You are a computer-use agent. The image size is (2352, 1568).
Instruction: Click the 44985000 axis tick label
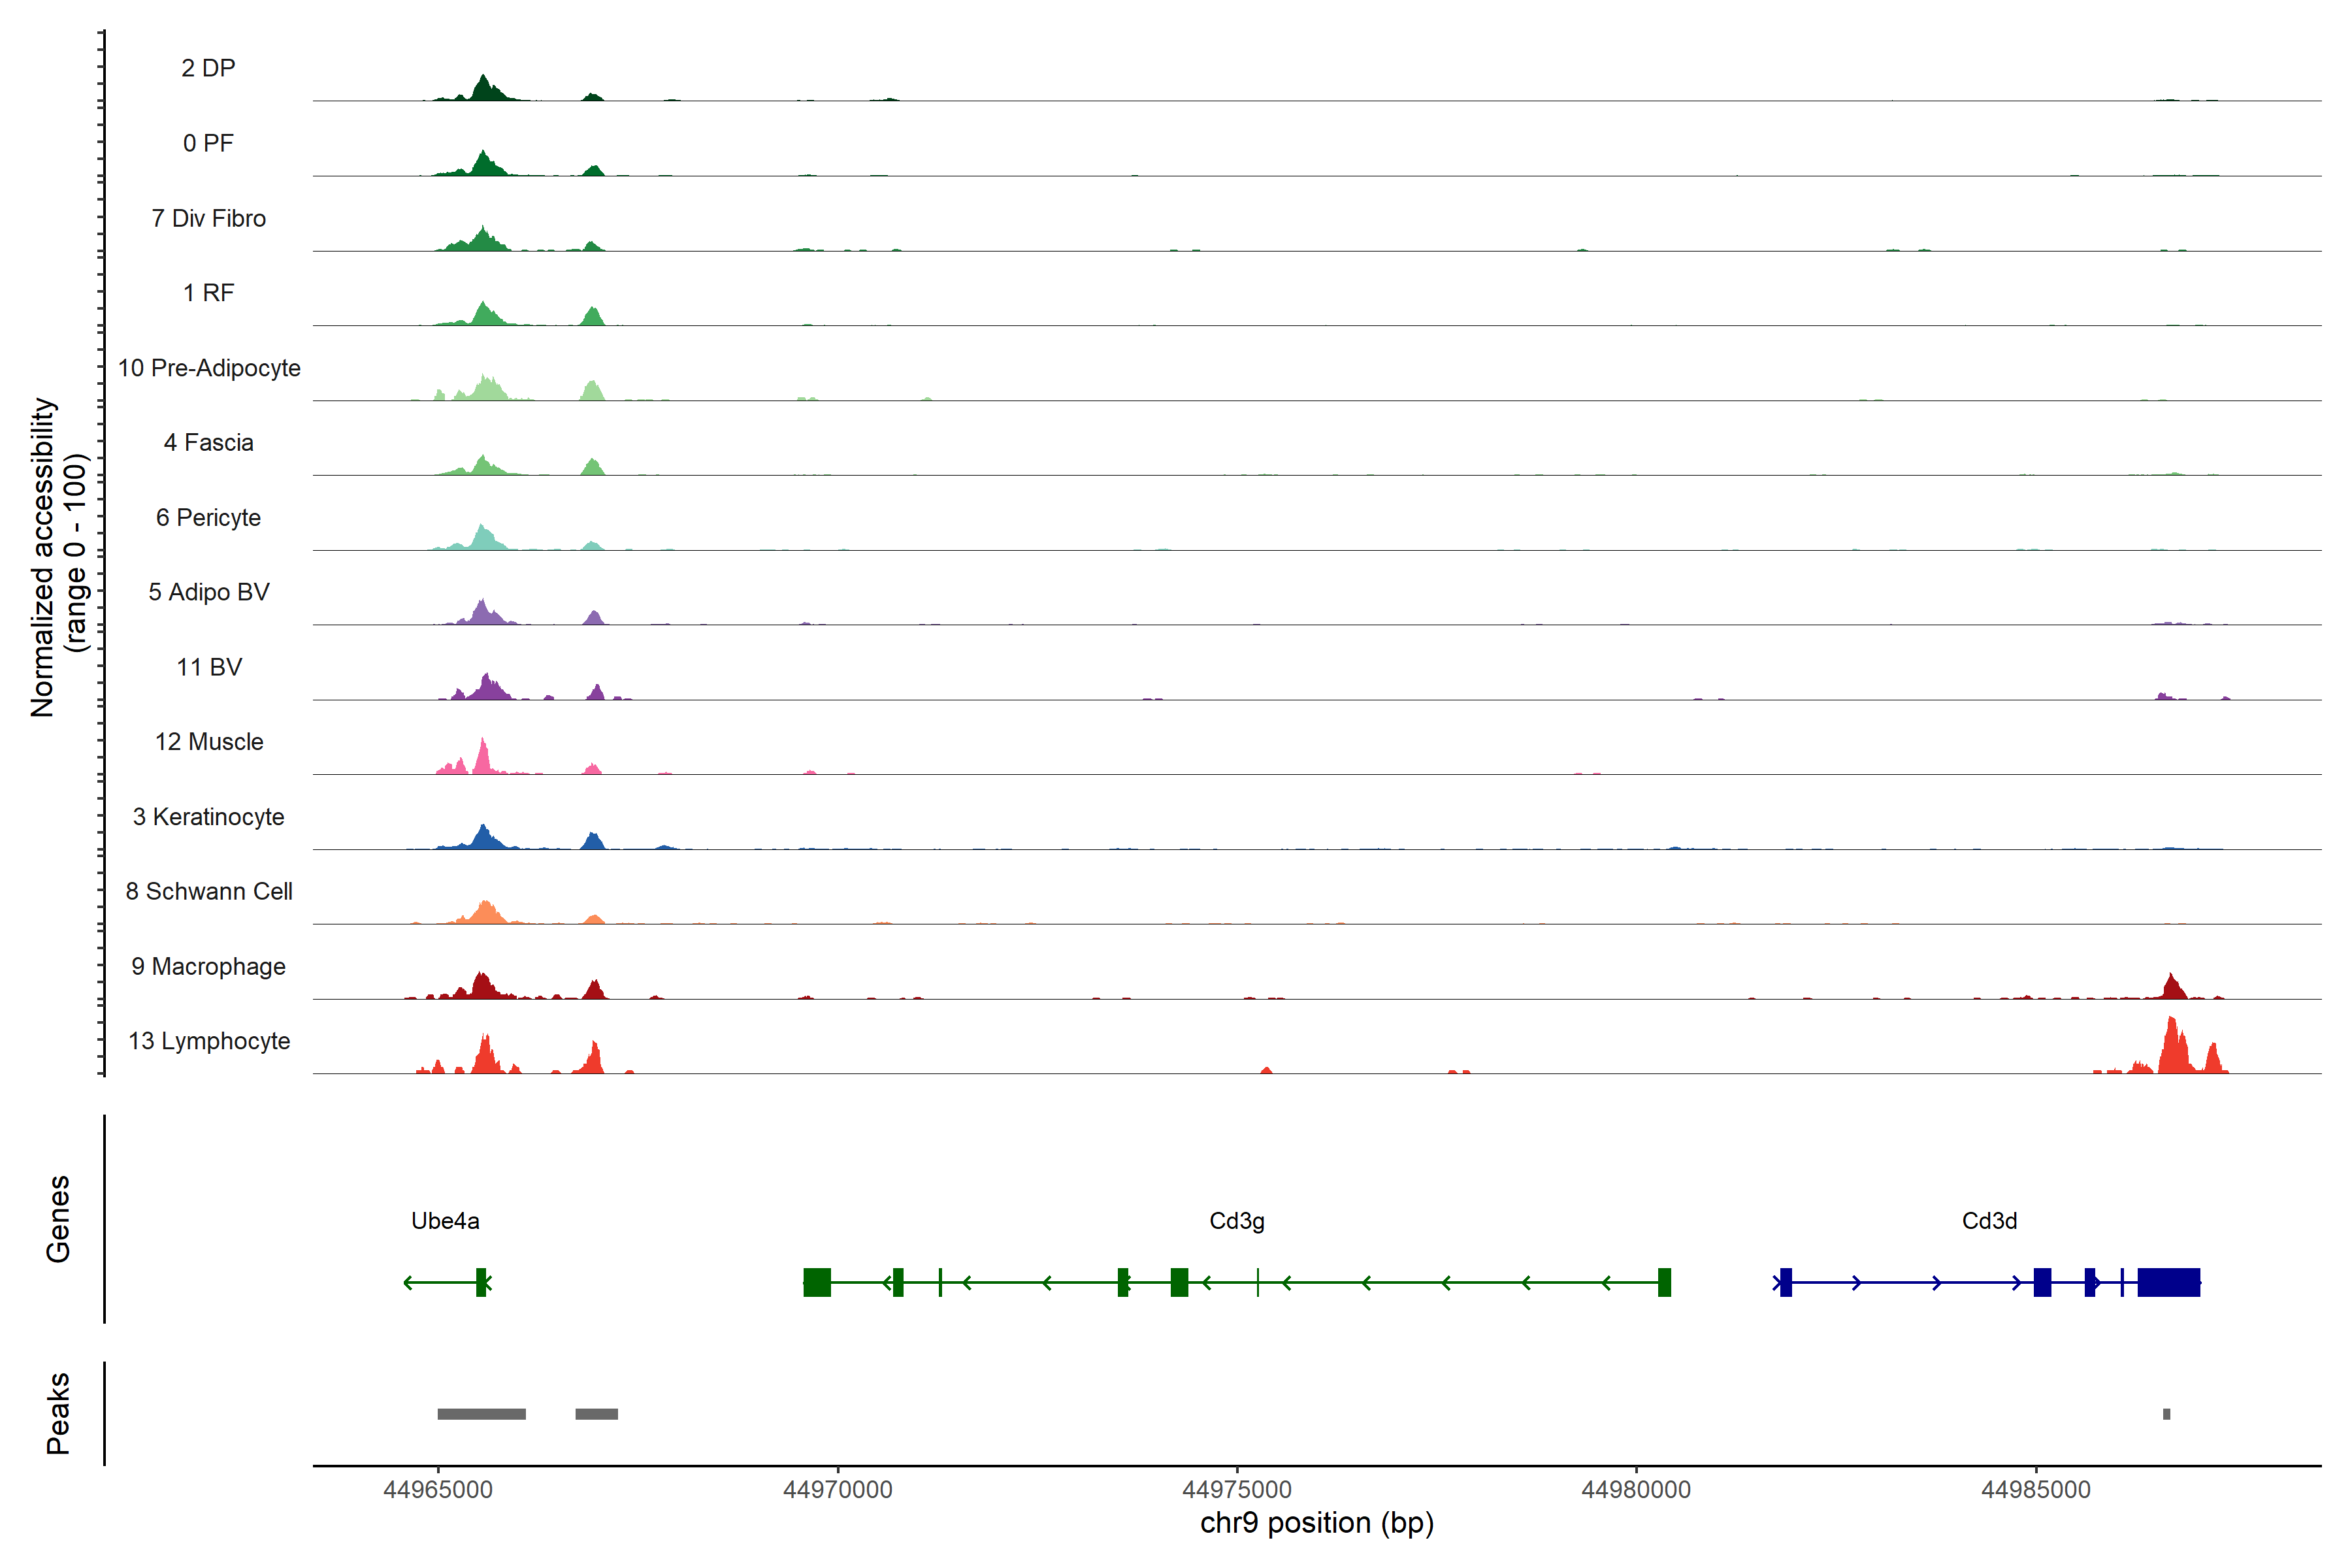[2035, 1490]
